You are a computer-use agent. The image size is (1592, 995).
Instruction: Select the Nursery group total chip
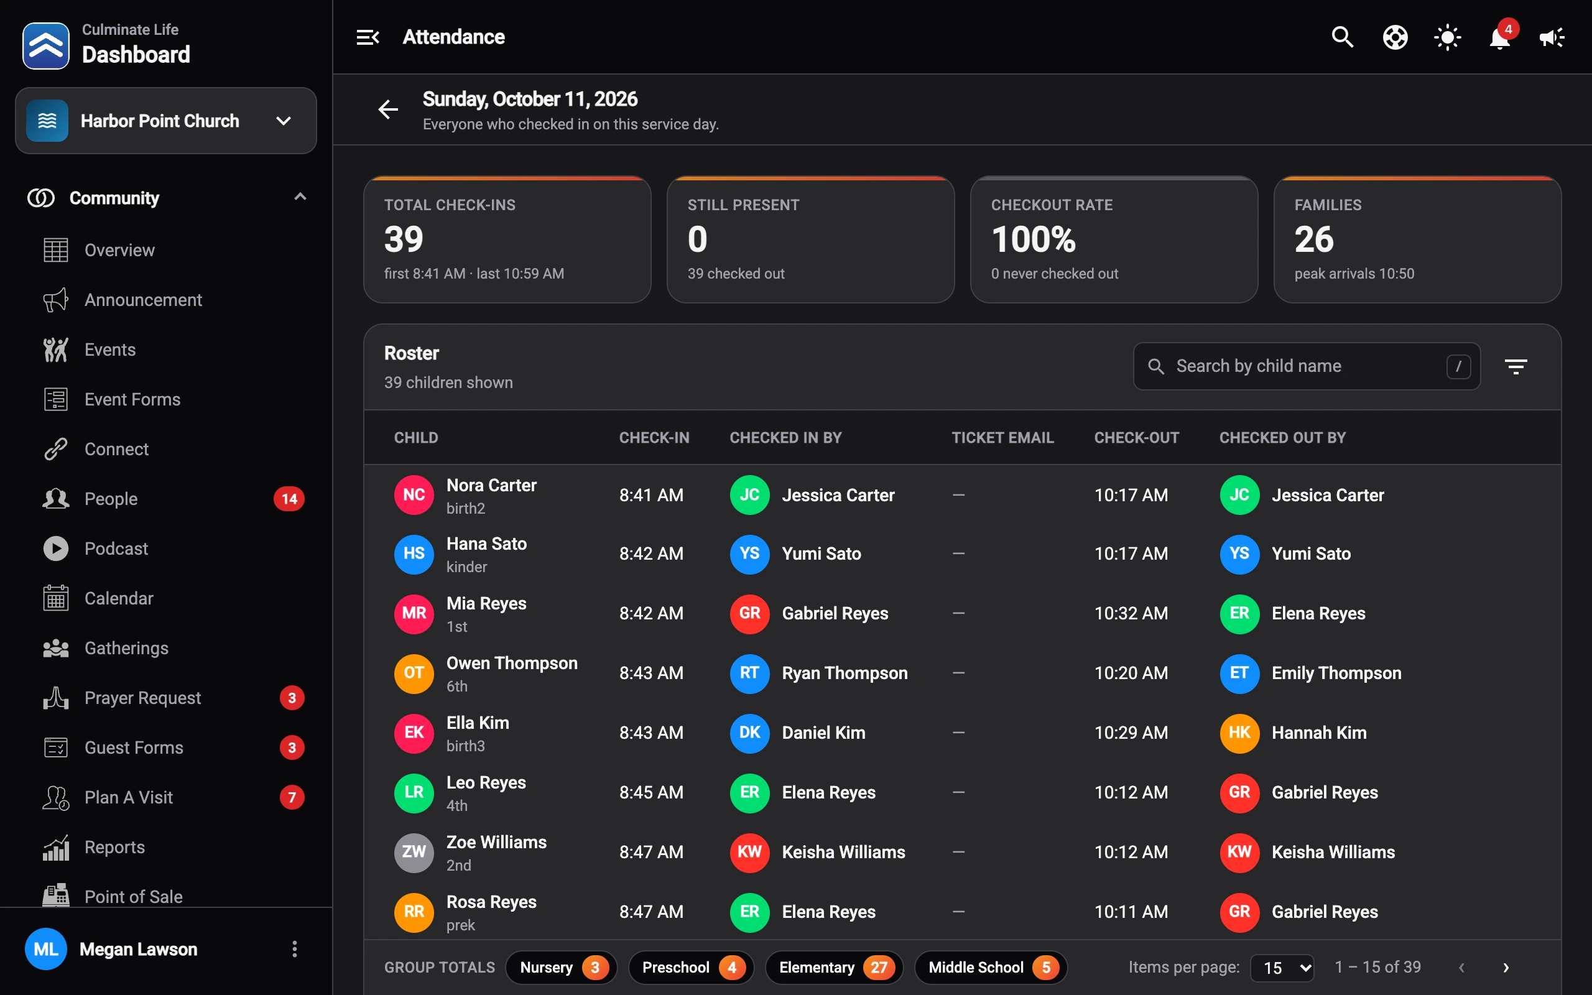[561, 968]
